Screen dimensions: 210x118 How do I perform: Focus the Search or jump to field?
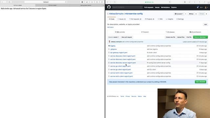[x=127, y=7]
